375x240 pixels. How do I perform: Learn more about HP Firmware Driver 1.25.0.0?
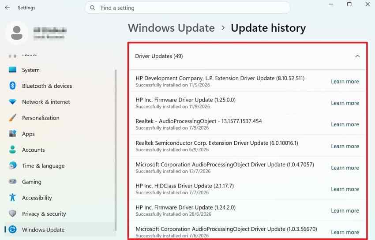coord(345,103)
